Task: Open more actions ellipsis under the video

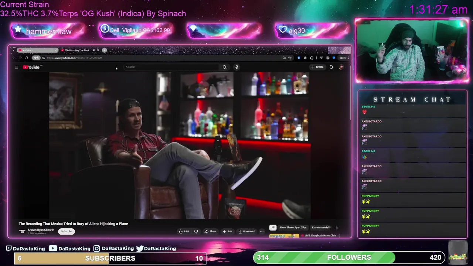Action: [262, 231]
